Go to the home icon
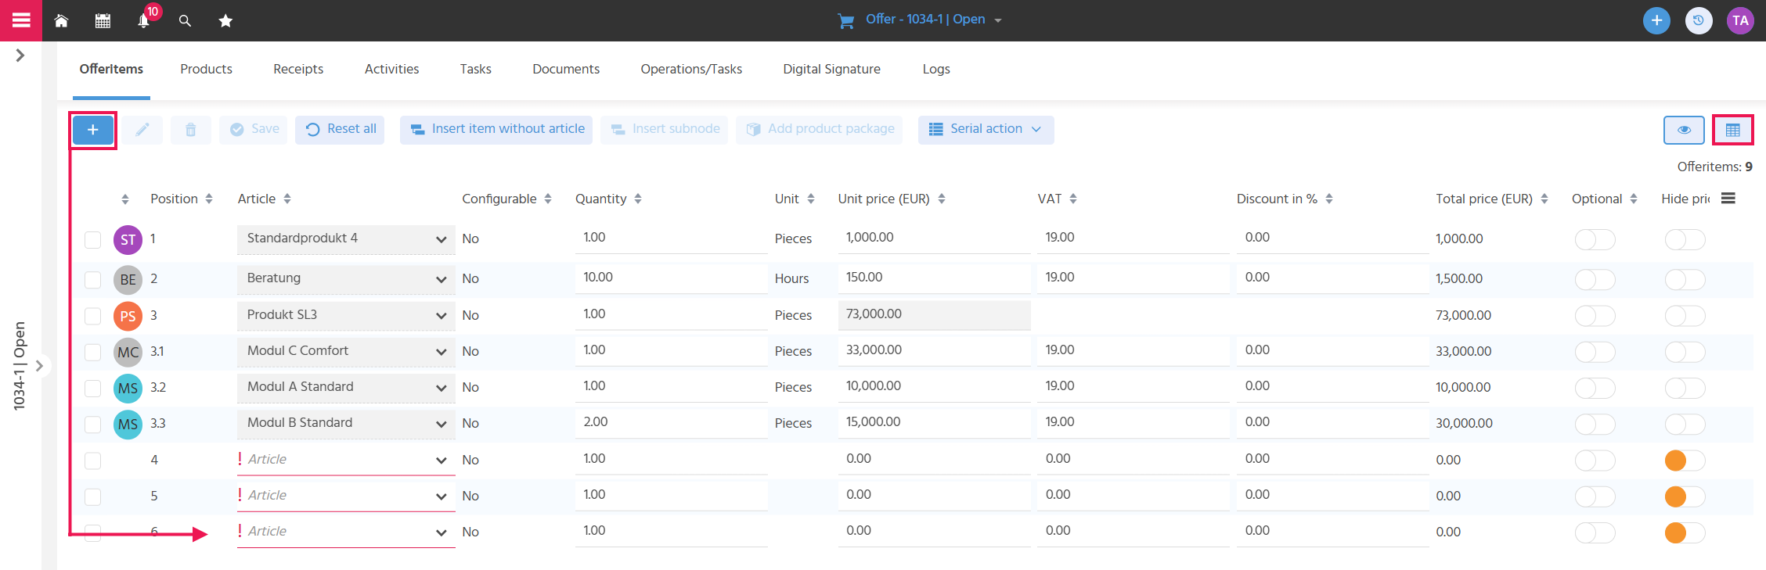The image size is (1766, 570). coord(61,21)
